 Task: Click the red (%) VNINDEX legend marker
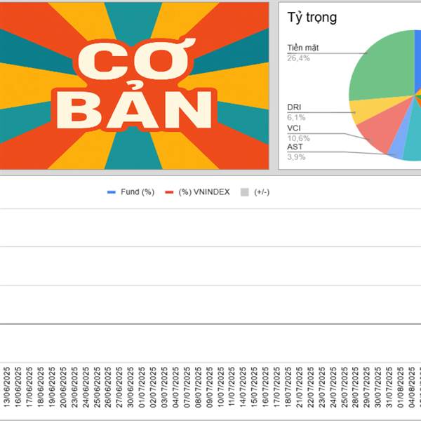pos(169,192)
